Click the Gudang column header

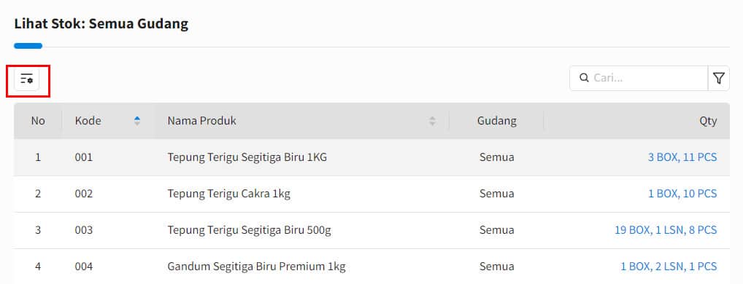pyautogui.click(x=496, y=120)
